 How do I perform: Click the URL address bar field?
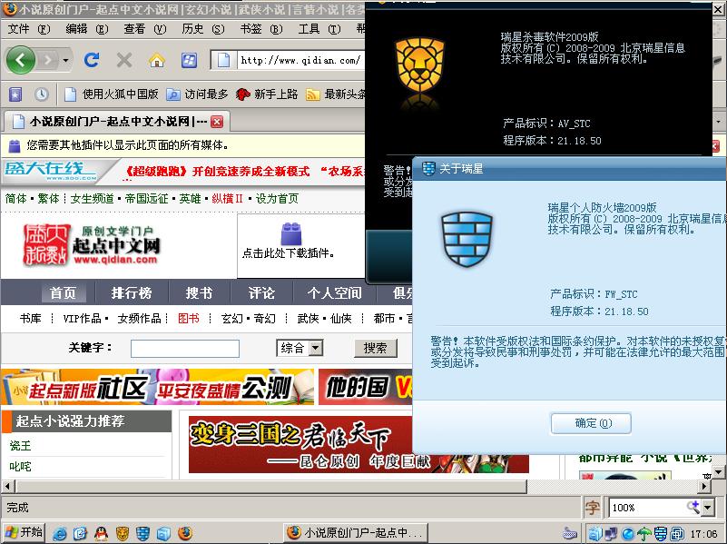tap(300, 60)
